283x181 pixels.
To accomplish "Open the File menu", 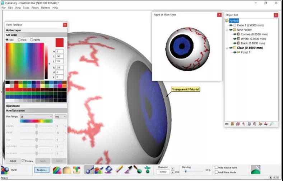I will click(x=4, y=8).
